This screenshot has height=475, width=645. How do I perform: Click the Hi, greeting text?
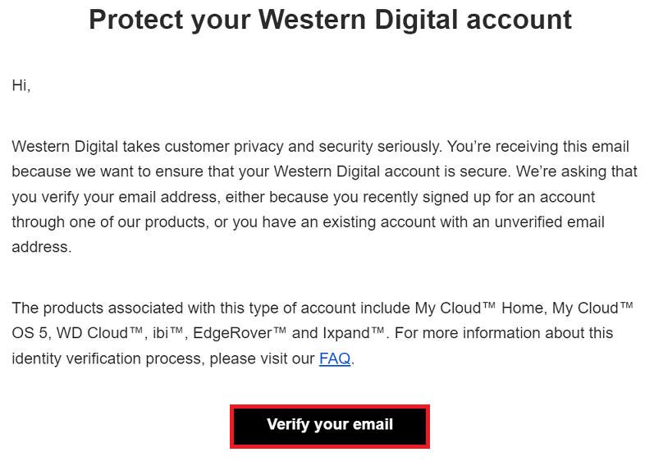tap(21, 85)
